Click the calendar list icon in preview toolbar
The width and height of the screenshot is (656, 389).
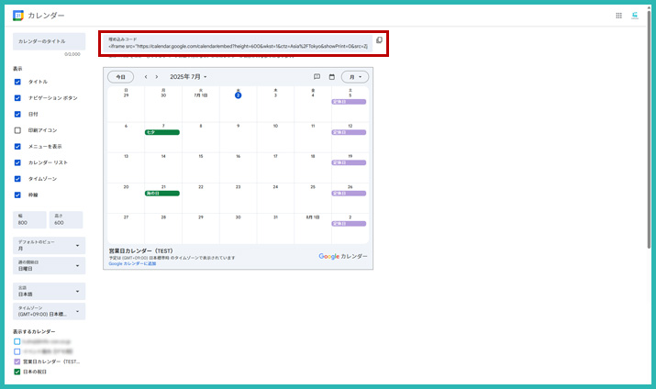coord(317,77)
